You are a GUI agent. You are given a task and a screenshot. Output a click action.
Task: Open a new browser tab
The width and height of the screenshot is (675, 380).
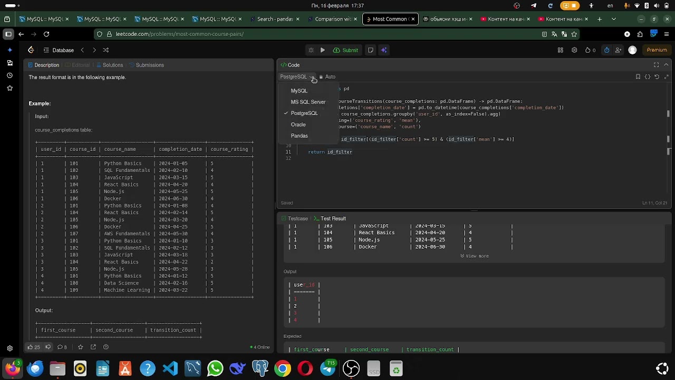[600, 19]
